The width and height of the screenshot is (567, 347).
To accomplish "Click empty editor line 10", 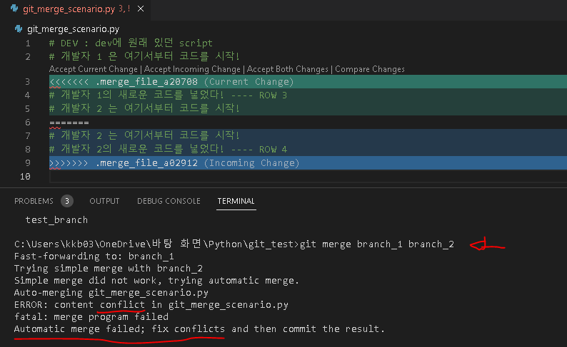I will click(308, 177).
